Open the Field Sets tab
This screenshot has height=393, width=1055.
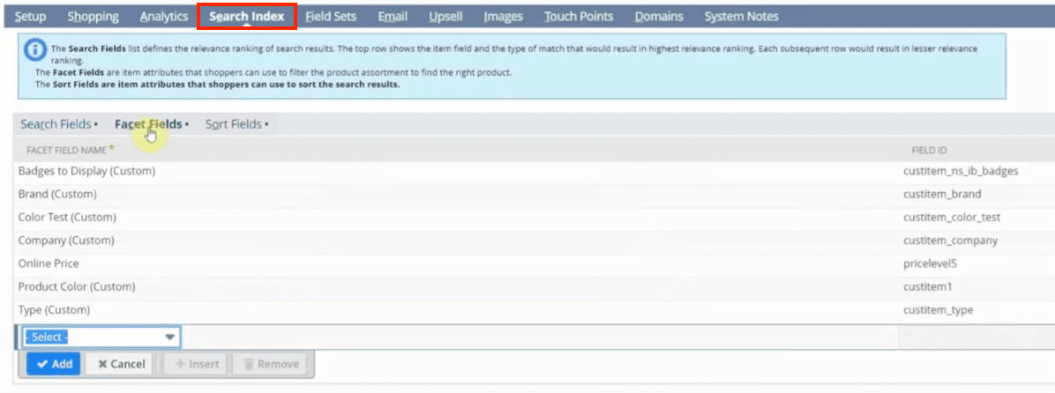pyautogui.click(x=331, y=17)
